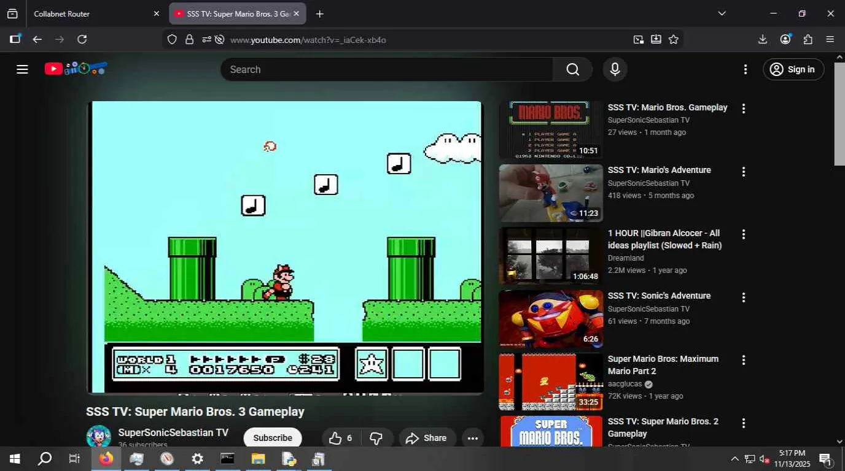This screenshot has width=845, height=471.
Task: Open YouTube settings three-dot menu
Action: 746,69
